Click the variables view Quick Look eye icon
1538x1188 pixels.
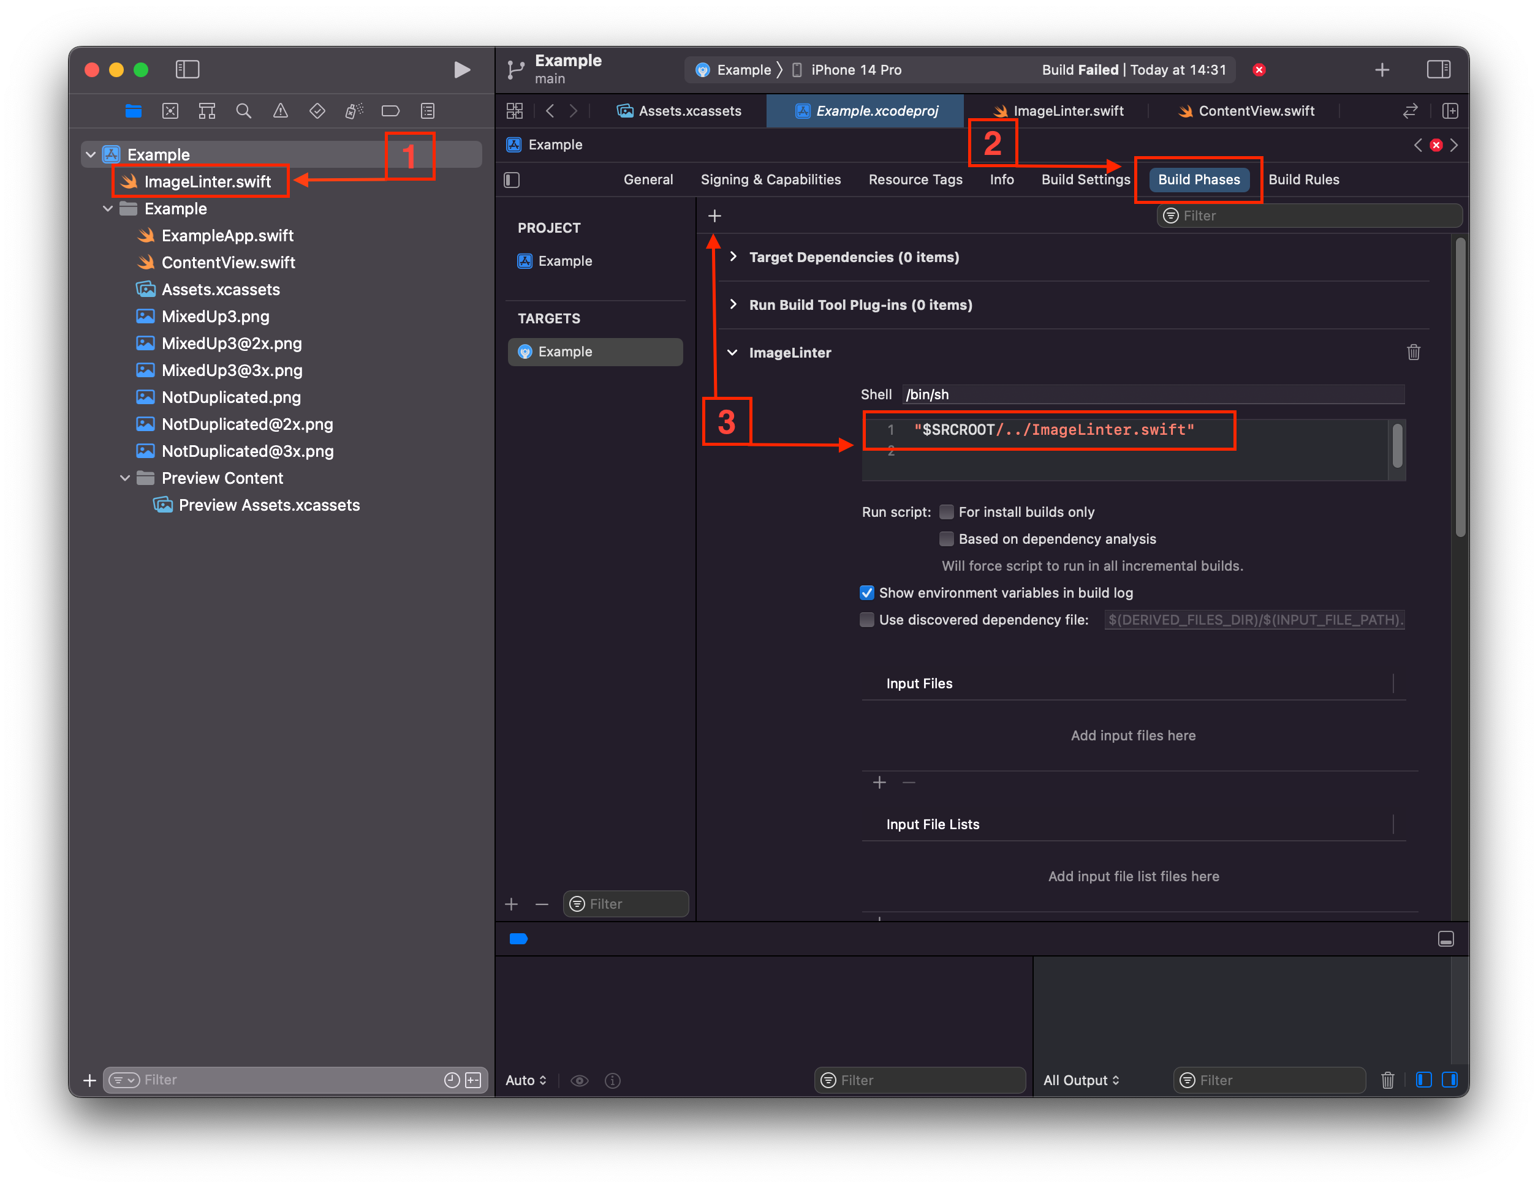(x=579, y=1080)
